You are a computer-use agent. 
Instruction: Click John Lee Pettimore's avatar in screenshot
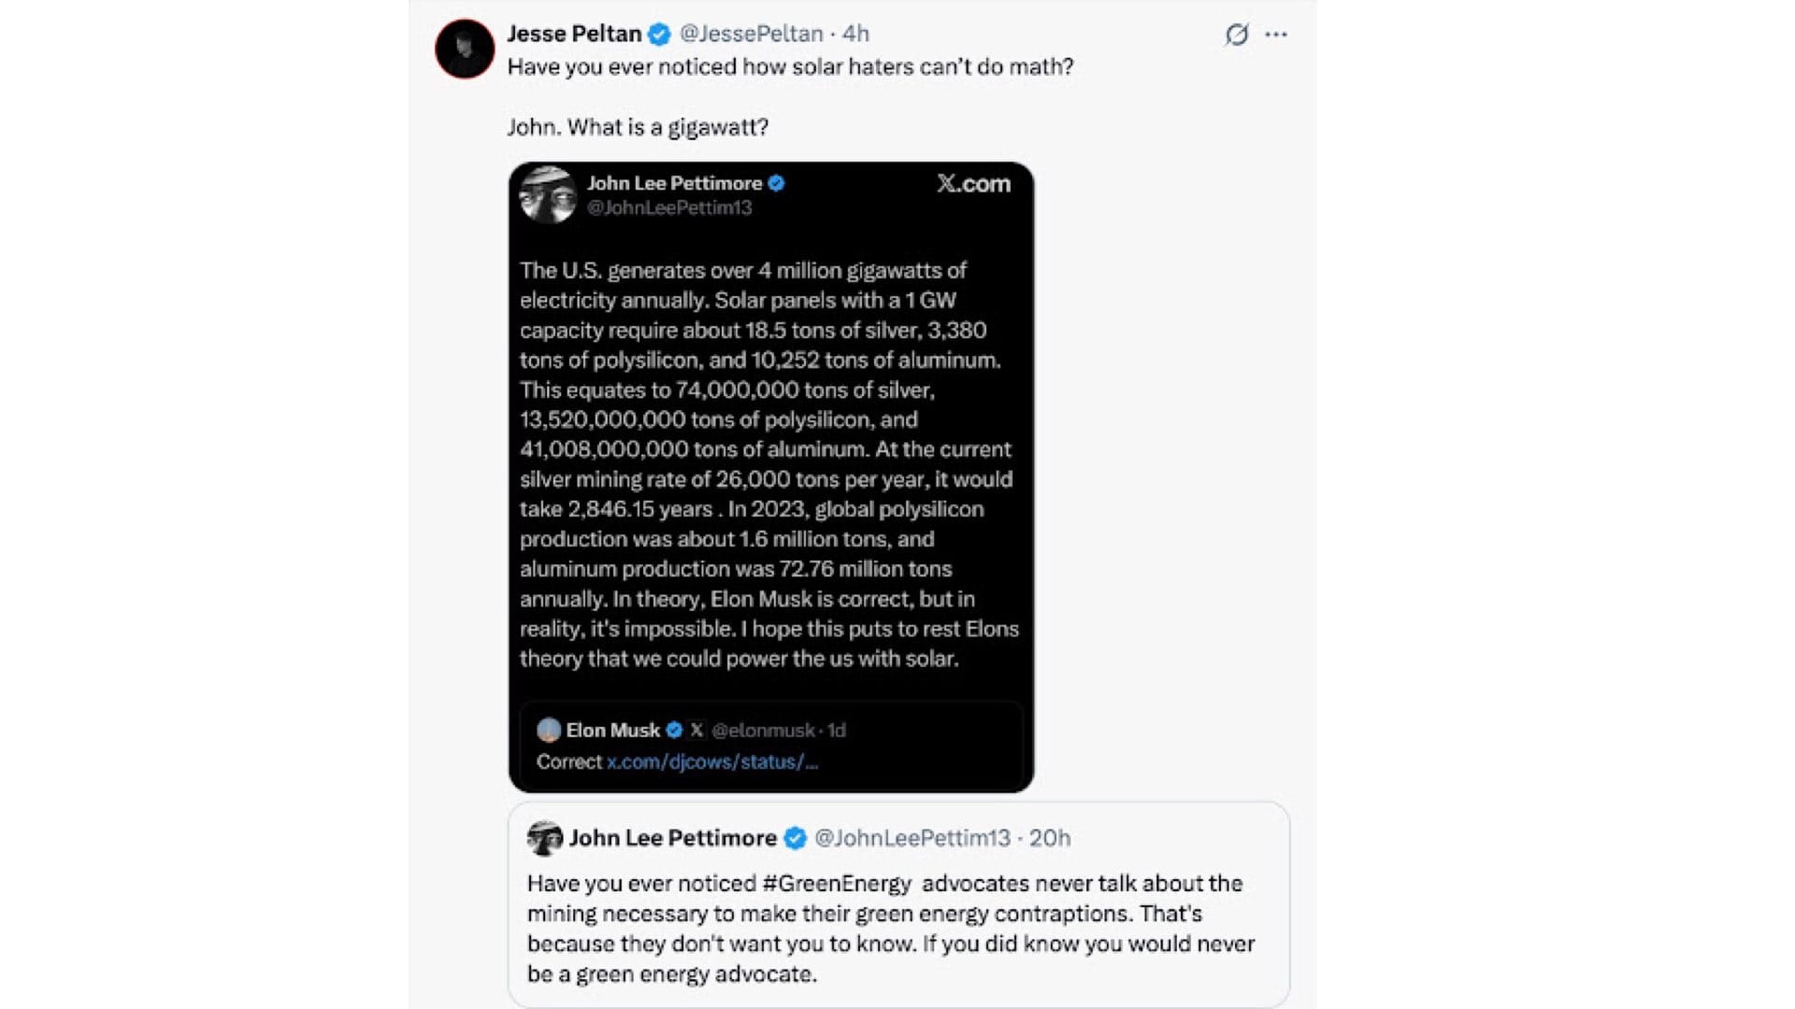click(548, 194)
